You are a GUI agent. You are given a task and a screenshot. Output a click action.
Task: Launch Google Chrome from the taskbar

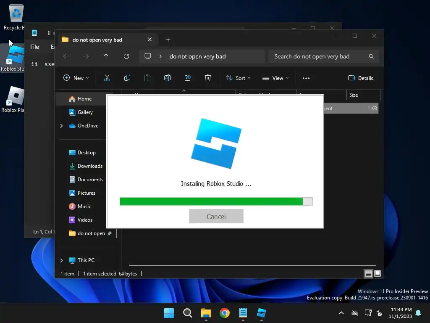click(225, 313)
